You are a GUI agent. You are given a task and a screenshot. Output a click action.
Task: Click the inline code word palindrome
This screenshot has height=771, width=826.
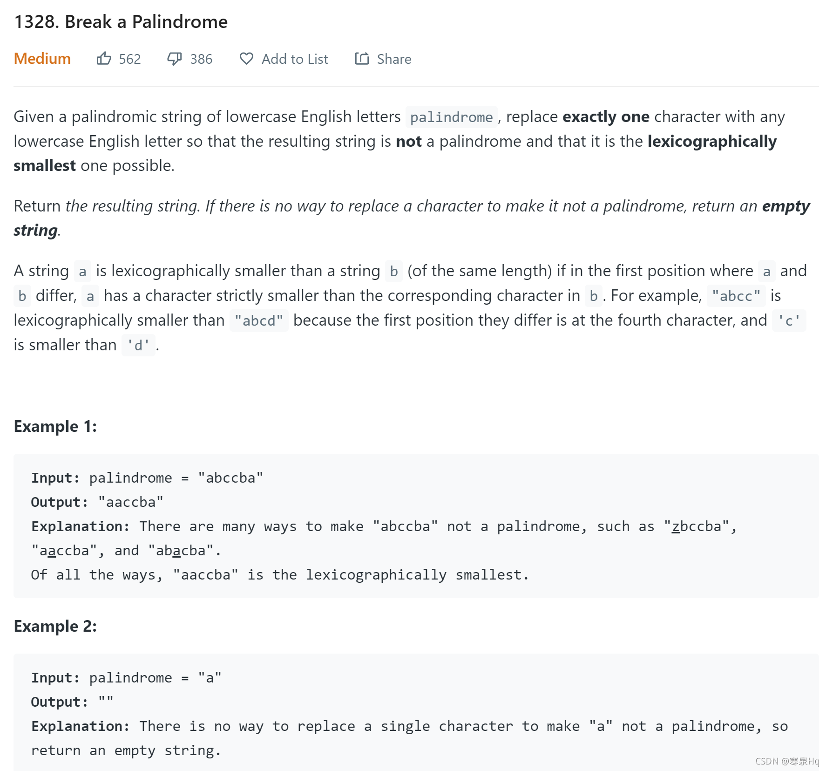coord(451,117)
